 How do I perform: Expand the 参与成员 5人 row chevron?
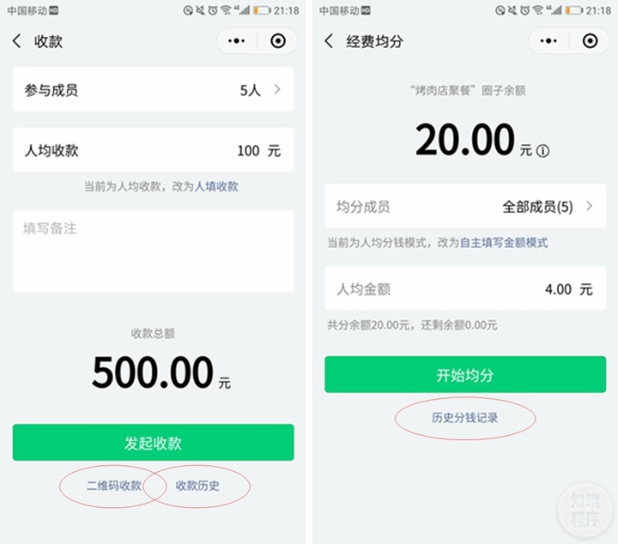pos(277,89)
